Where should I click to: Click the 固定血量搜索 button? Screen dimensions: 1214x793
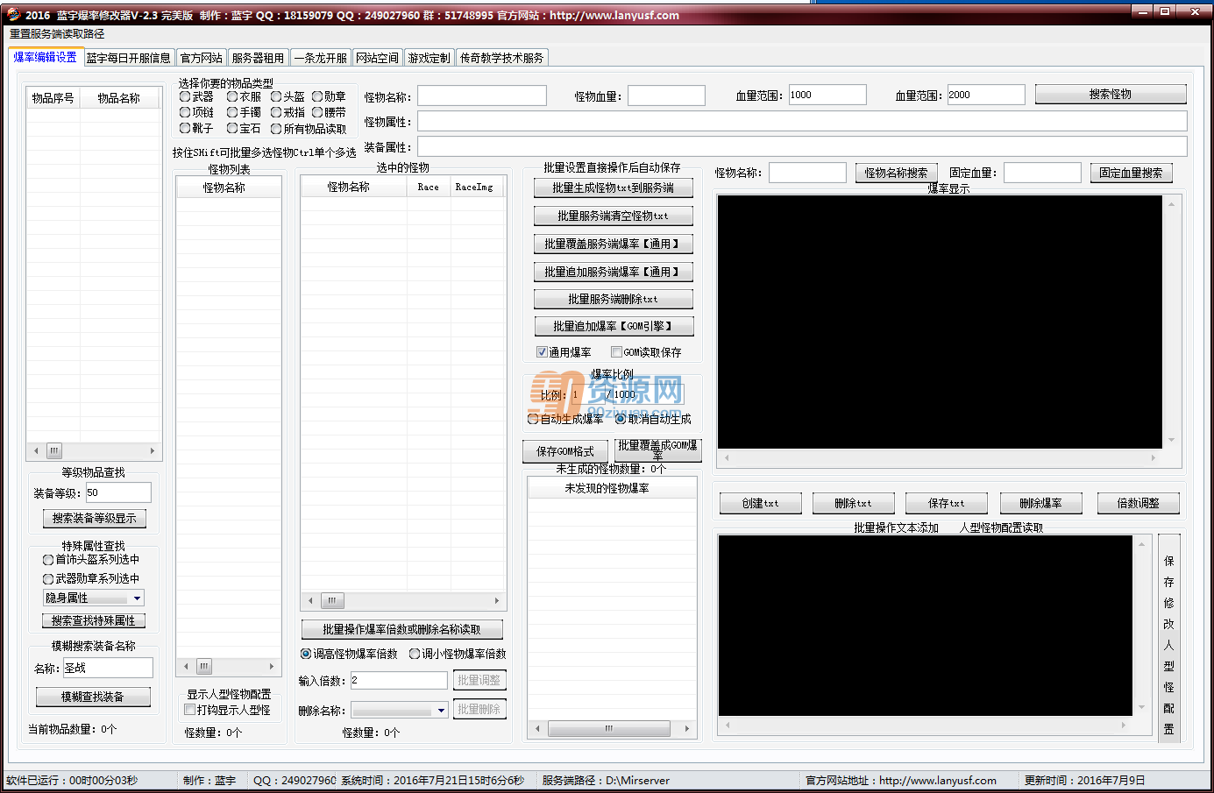point(1131,173)
